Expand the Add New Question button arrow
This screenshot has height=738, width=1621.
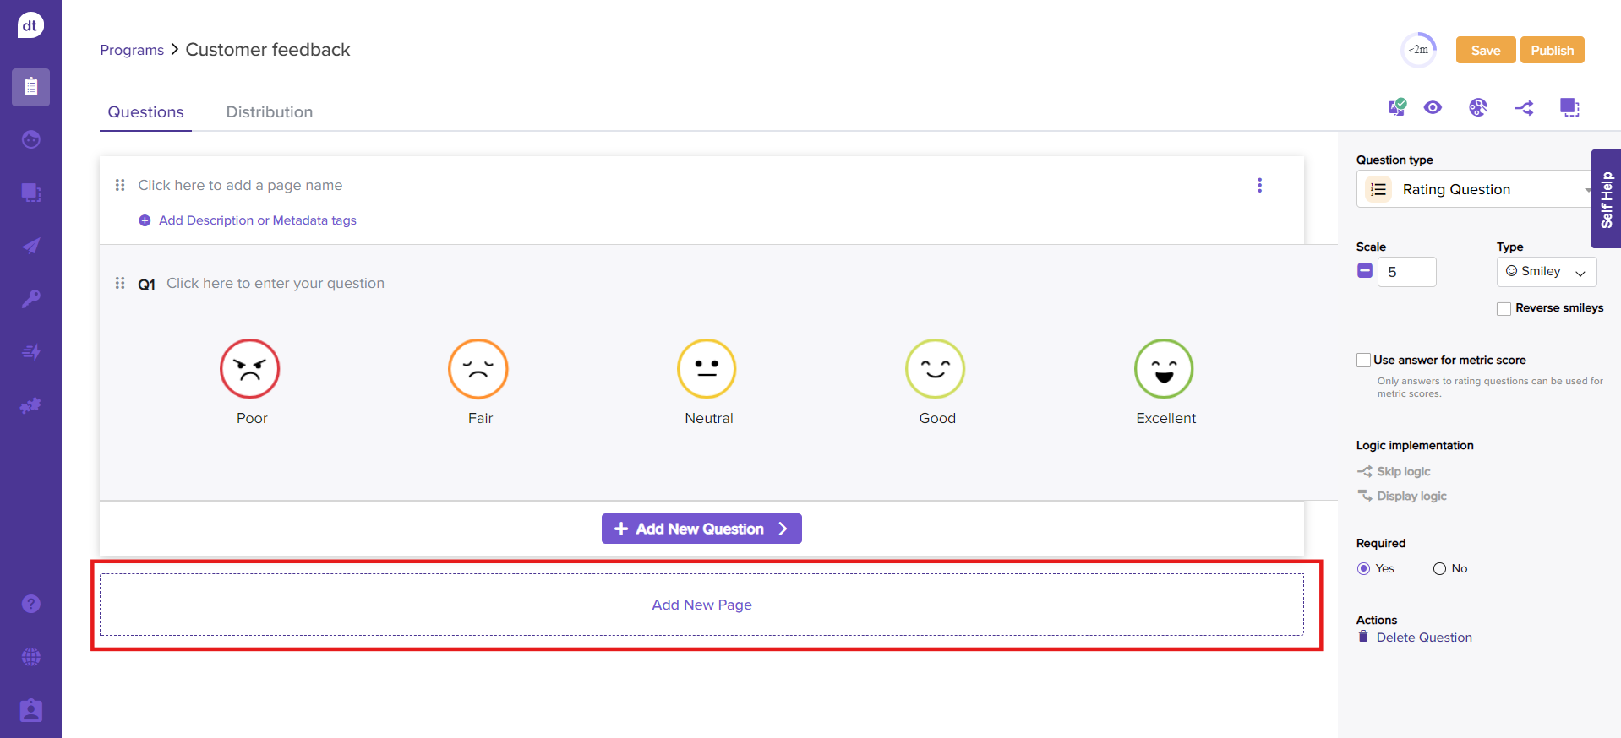[x=783, y=529]
